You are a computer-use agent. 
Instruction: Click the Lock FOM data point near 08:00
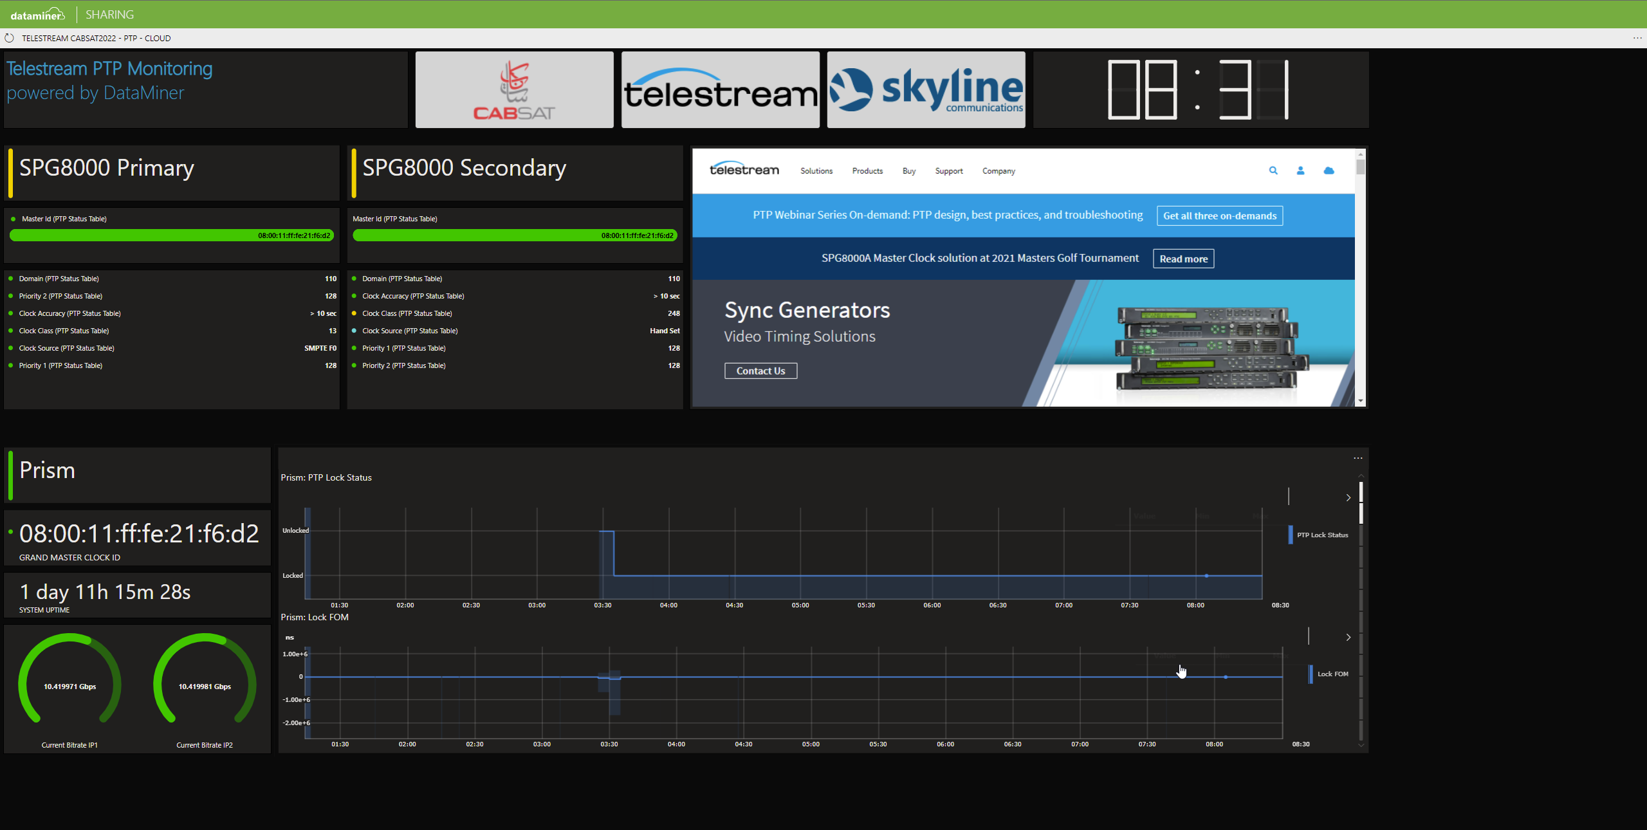coord(1226,677)
